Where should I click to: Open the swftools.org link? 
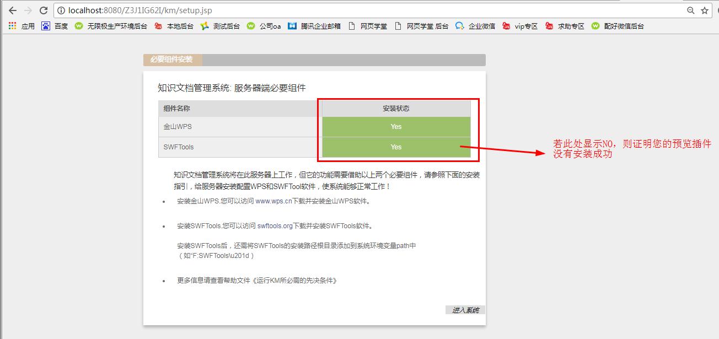(275, 226)
